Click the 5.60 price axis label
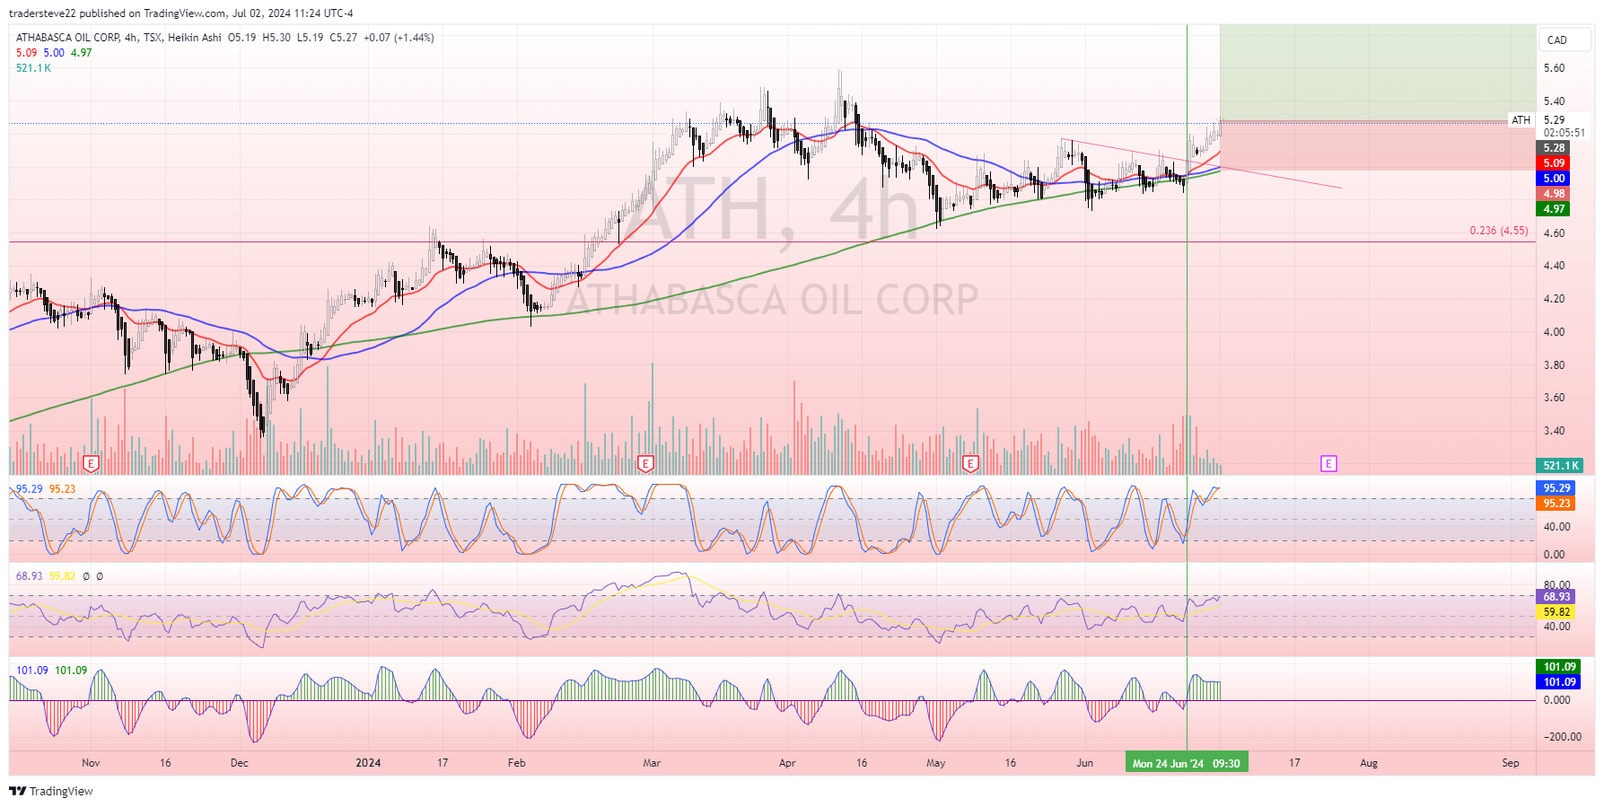This screenshot has height=807, width=1604. tap(1554, 68)
